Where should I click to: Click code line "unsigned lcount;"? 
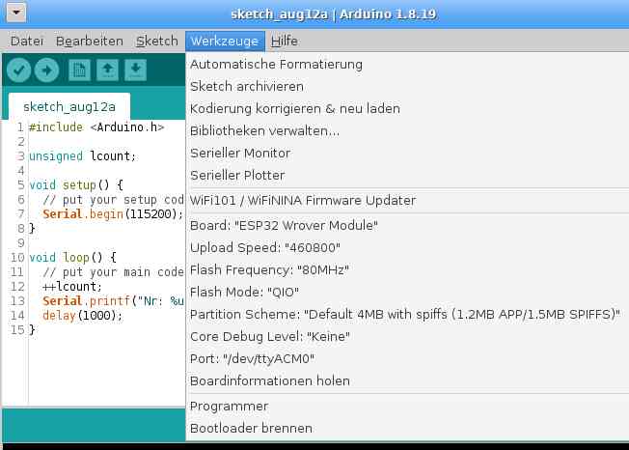[x=83, y=156]
